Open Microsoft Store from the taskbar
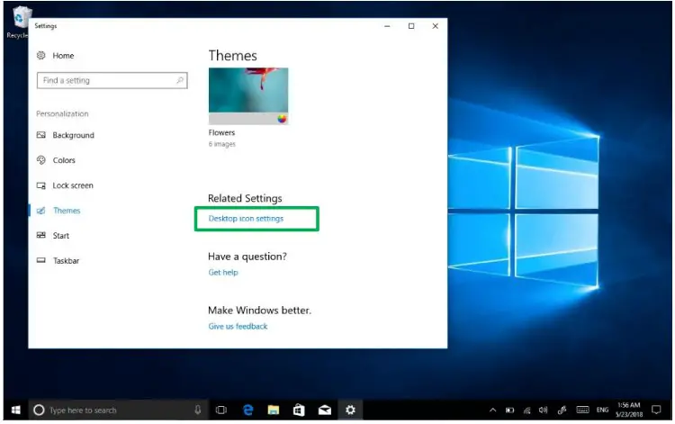Image resolution: width=675 pixels, height=424 pixels. point(299,410)
